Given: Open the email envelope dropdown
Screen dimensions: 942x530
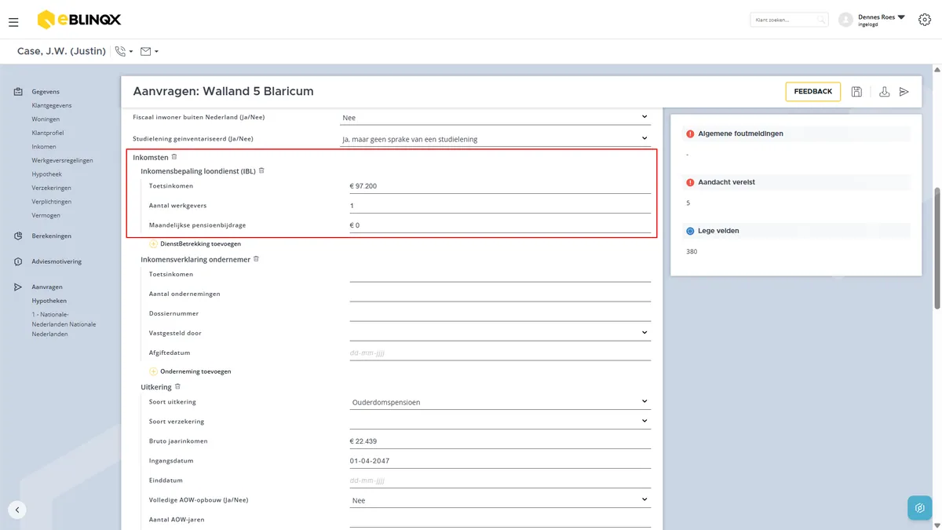Looking at the screenshot, I should coord(149,51).
